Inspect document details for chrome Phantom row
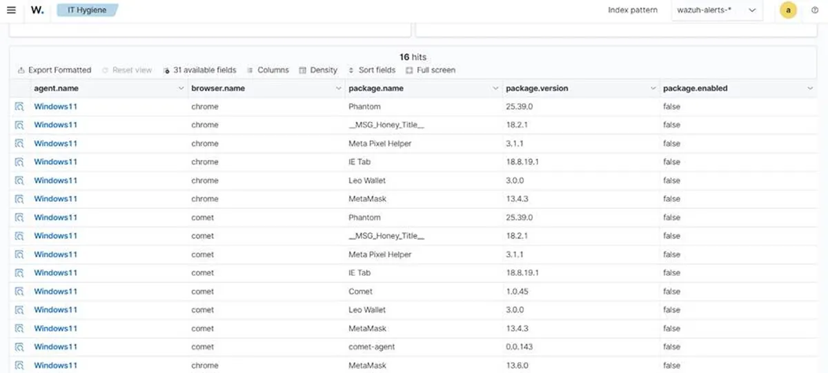Viewport: 828px width, 373px height. pos(19,106)
